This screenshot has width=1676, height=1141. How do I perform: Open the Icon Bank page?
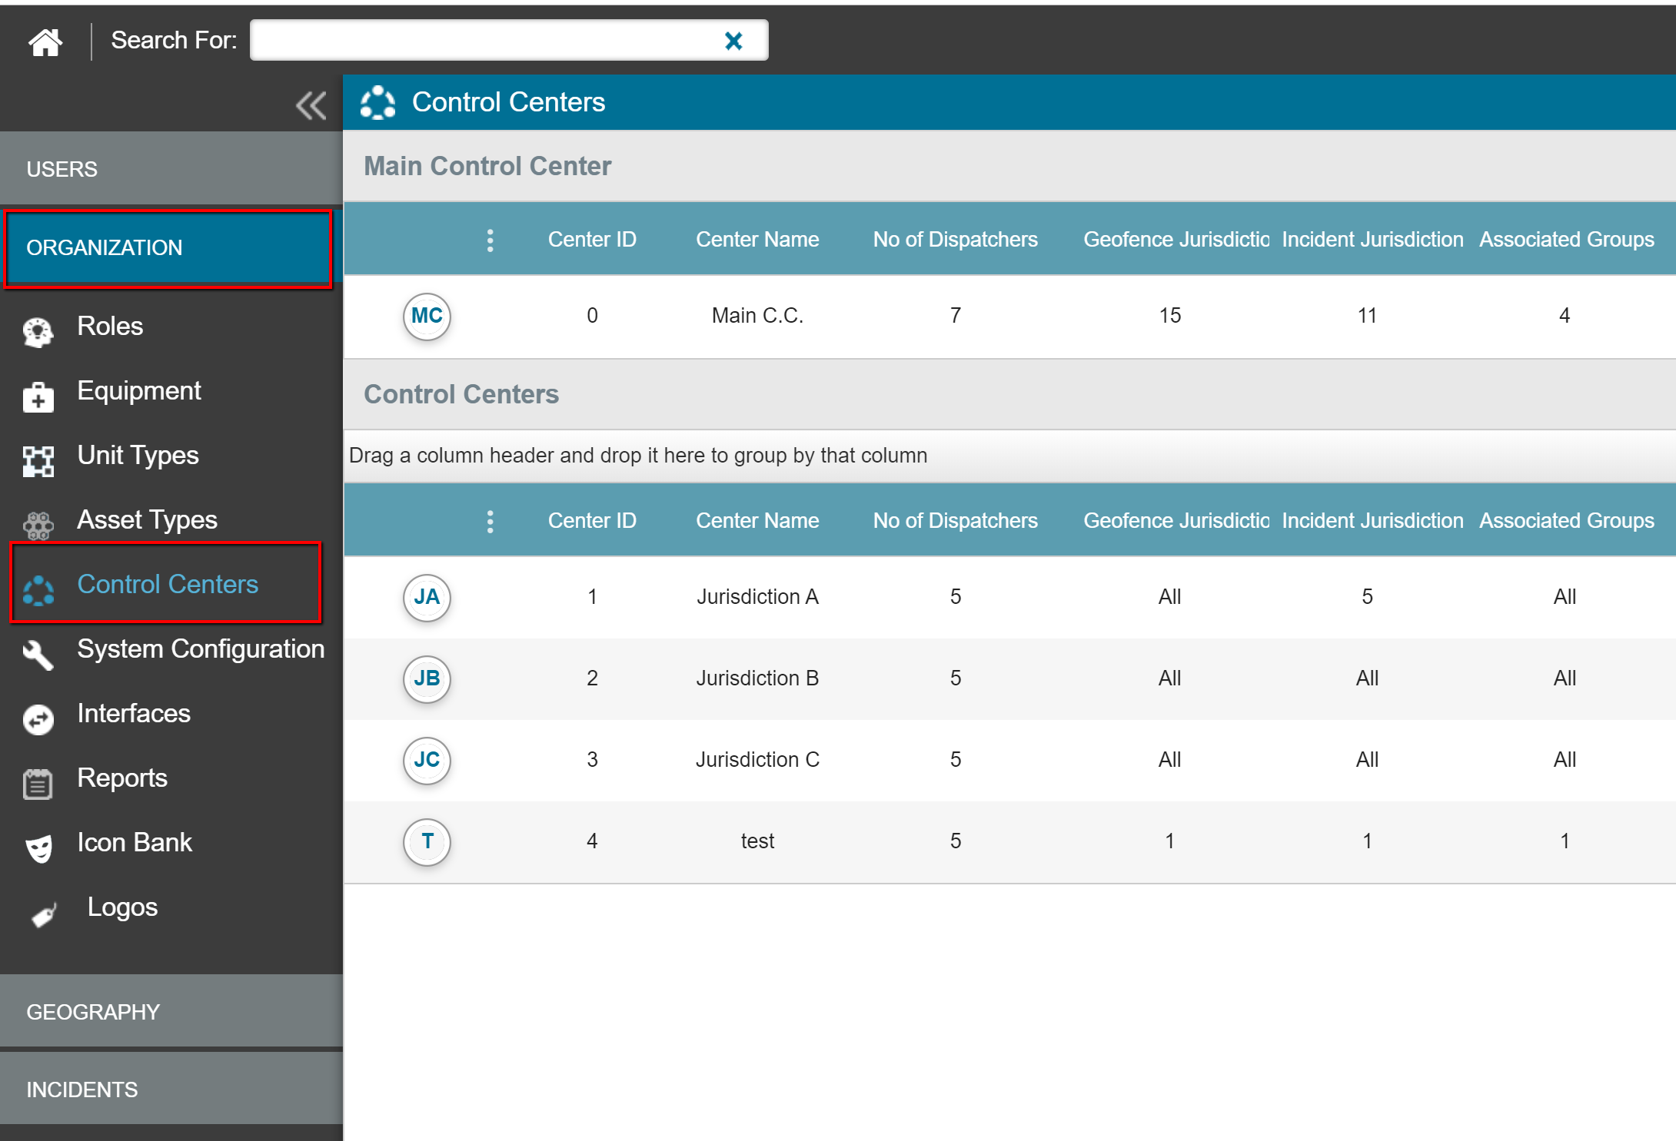tap(134, 843)
